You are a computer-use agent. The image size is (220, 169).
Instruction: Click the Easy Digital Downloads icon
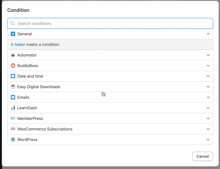[x=13, y=87]
